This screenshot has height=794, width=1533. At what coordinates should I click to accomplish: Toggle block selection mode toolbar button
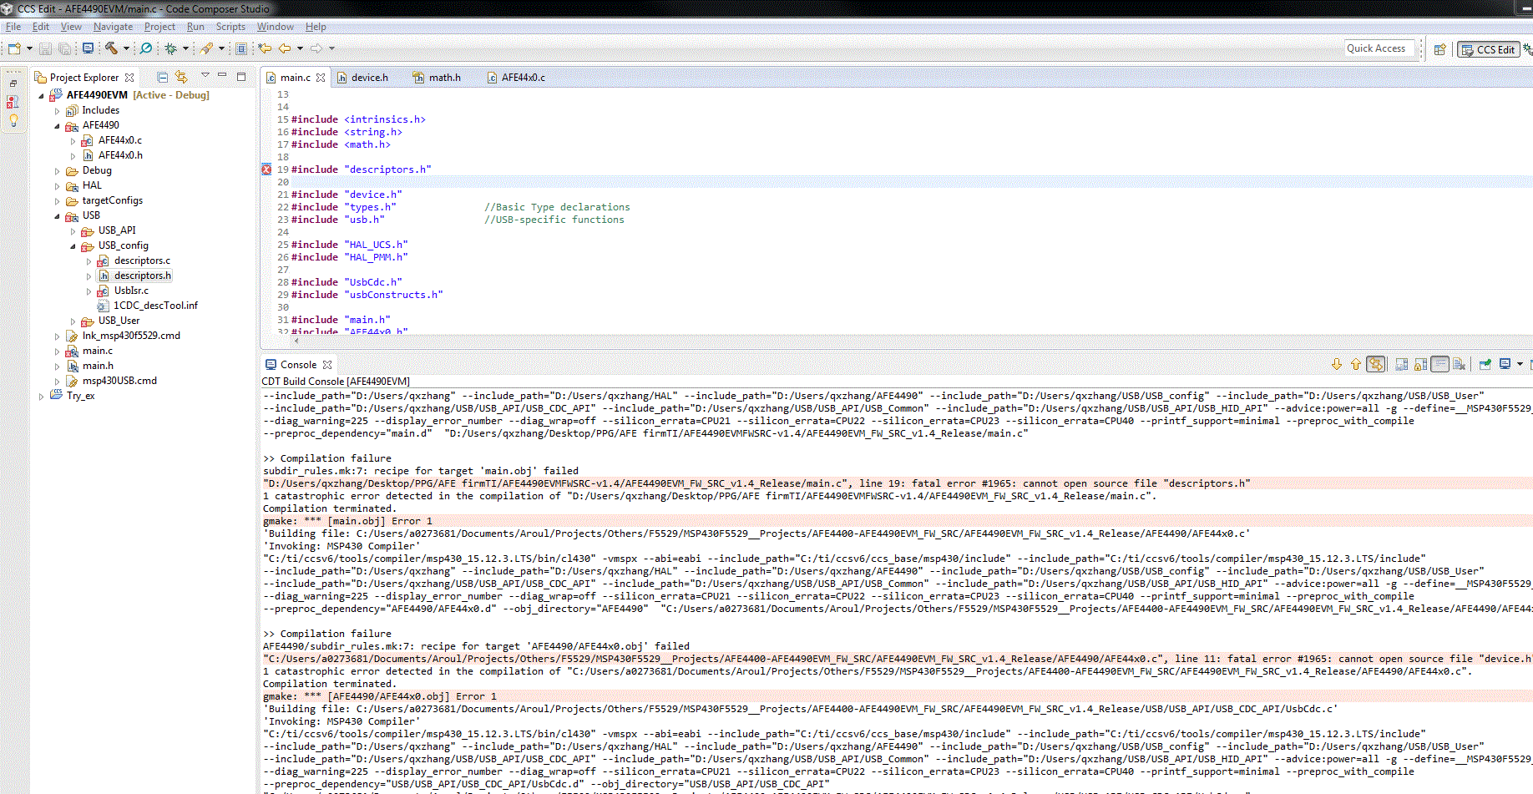coord(241,48)
